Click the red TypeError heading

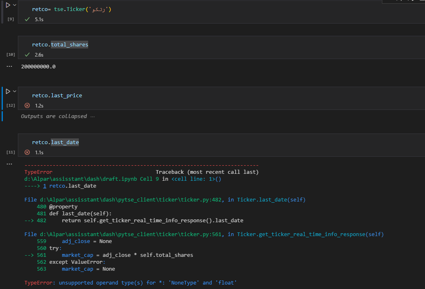pos(38,172)
